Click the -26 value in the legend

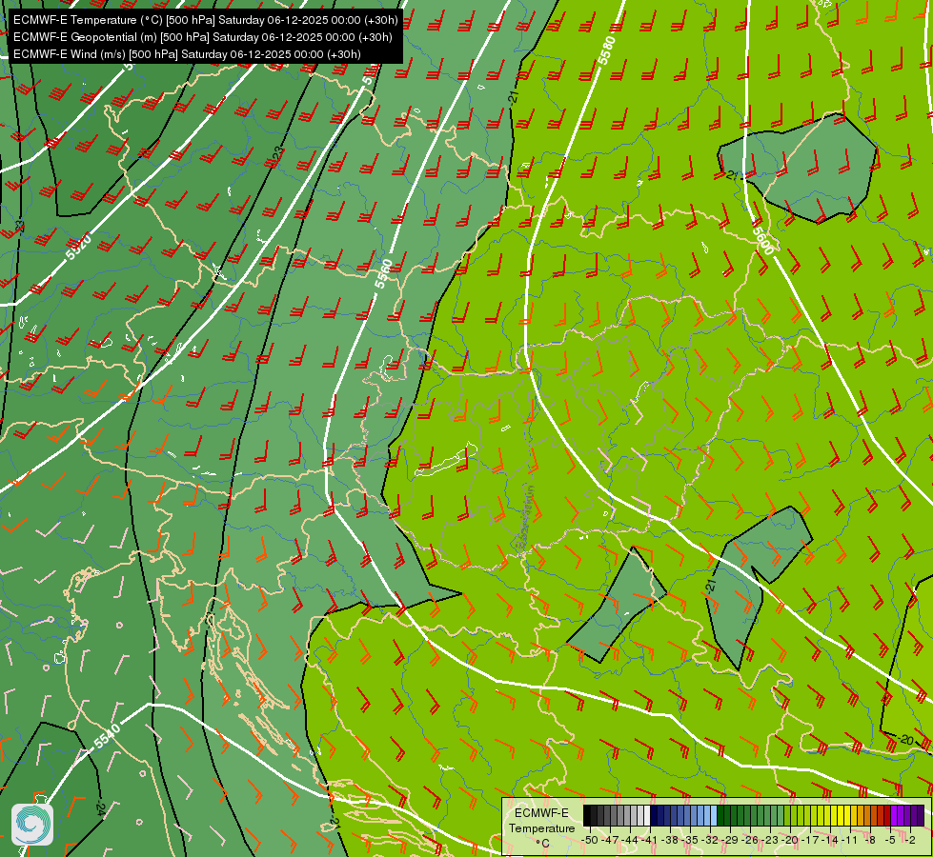pyautogui.click(x=750, y=840)
